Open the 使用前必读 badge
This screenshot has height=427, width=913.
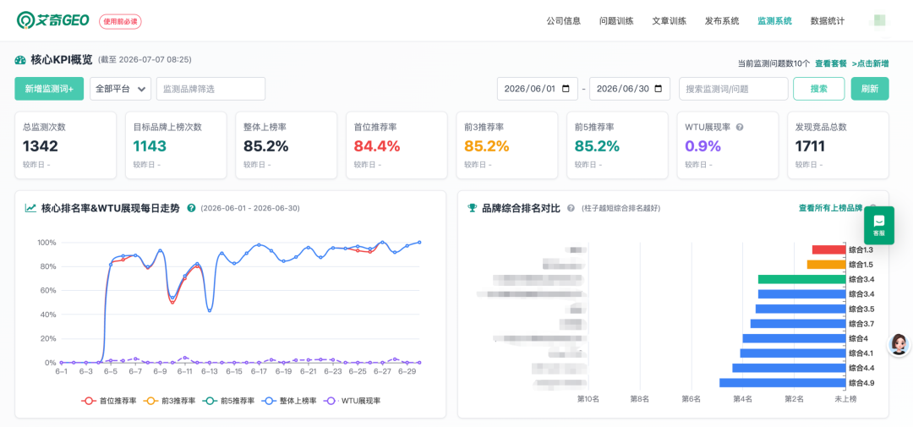click(x=121, y=21)
